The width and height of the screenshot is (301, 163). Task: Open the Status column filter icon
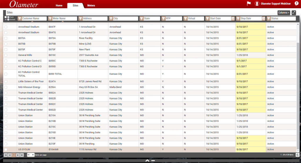pos(269,18)
